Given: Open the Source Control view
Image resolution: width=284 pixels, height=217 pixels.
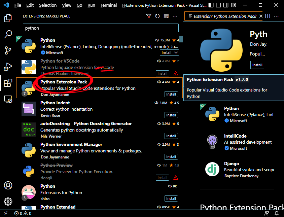Looking at the screenshot, I should click(8, 50).
